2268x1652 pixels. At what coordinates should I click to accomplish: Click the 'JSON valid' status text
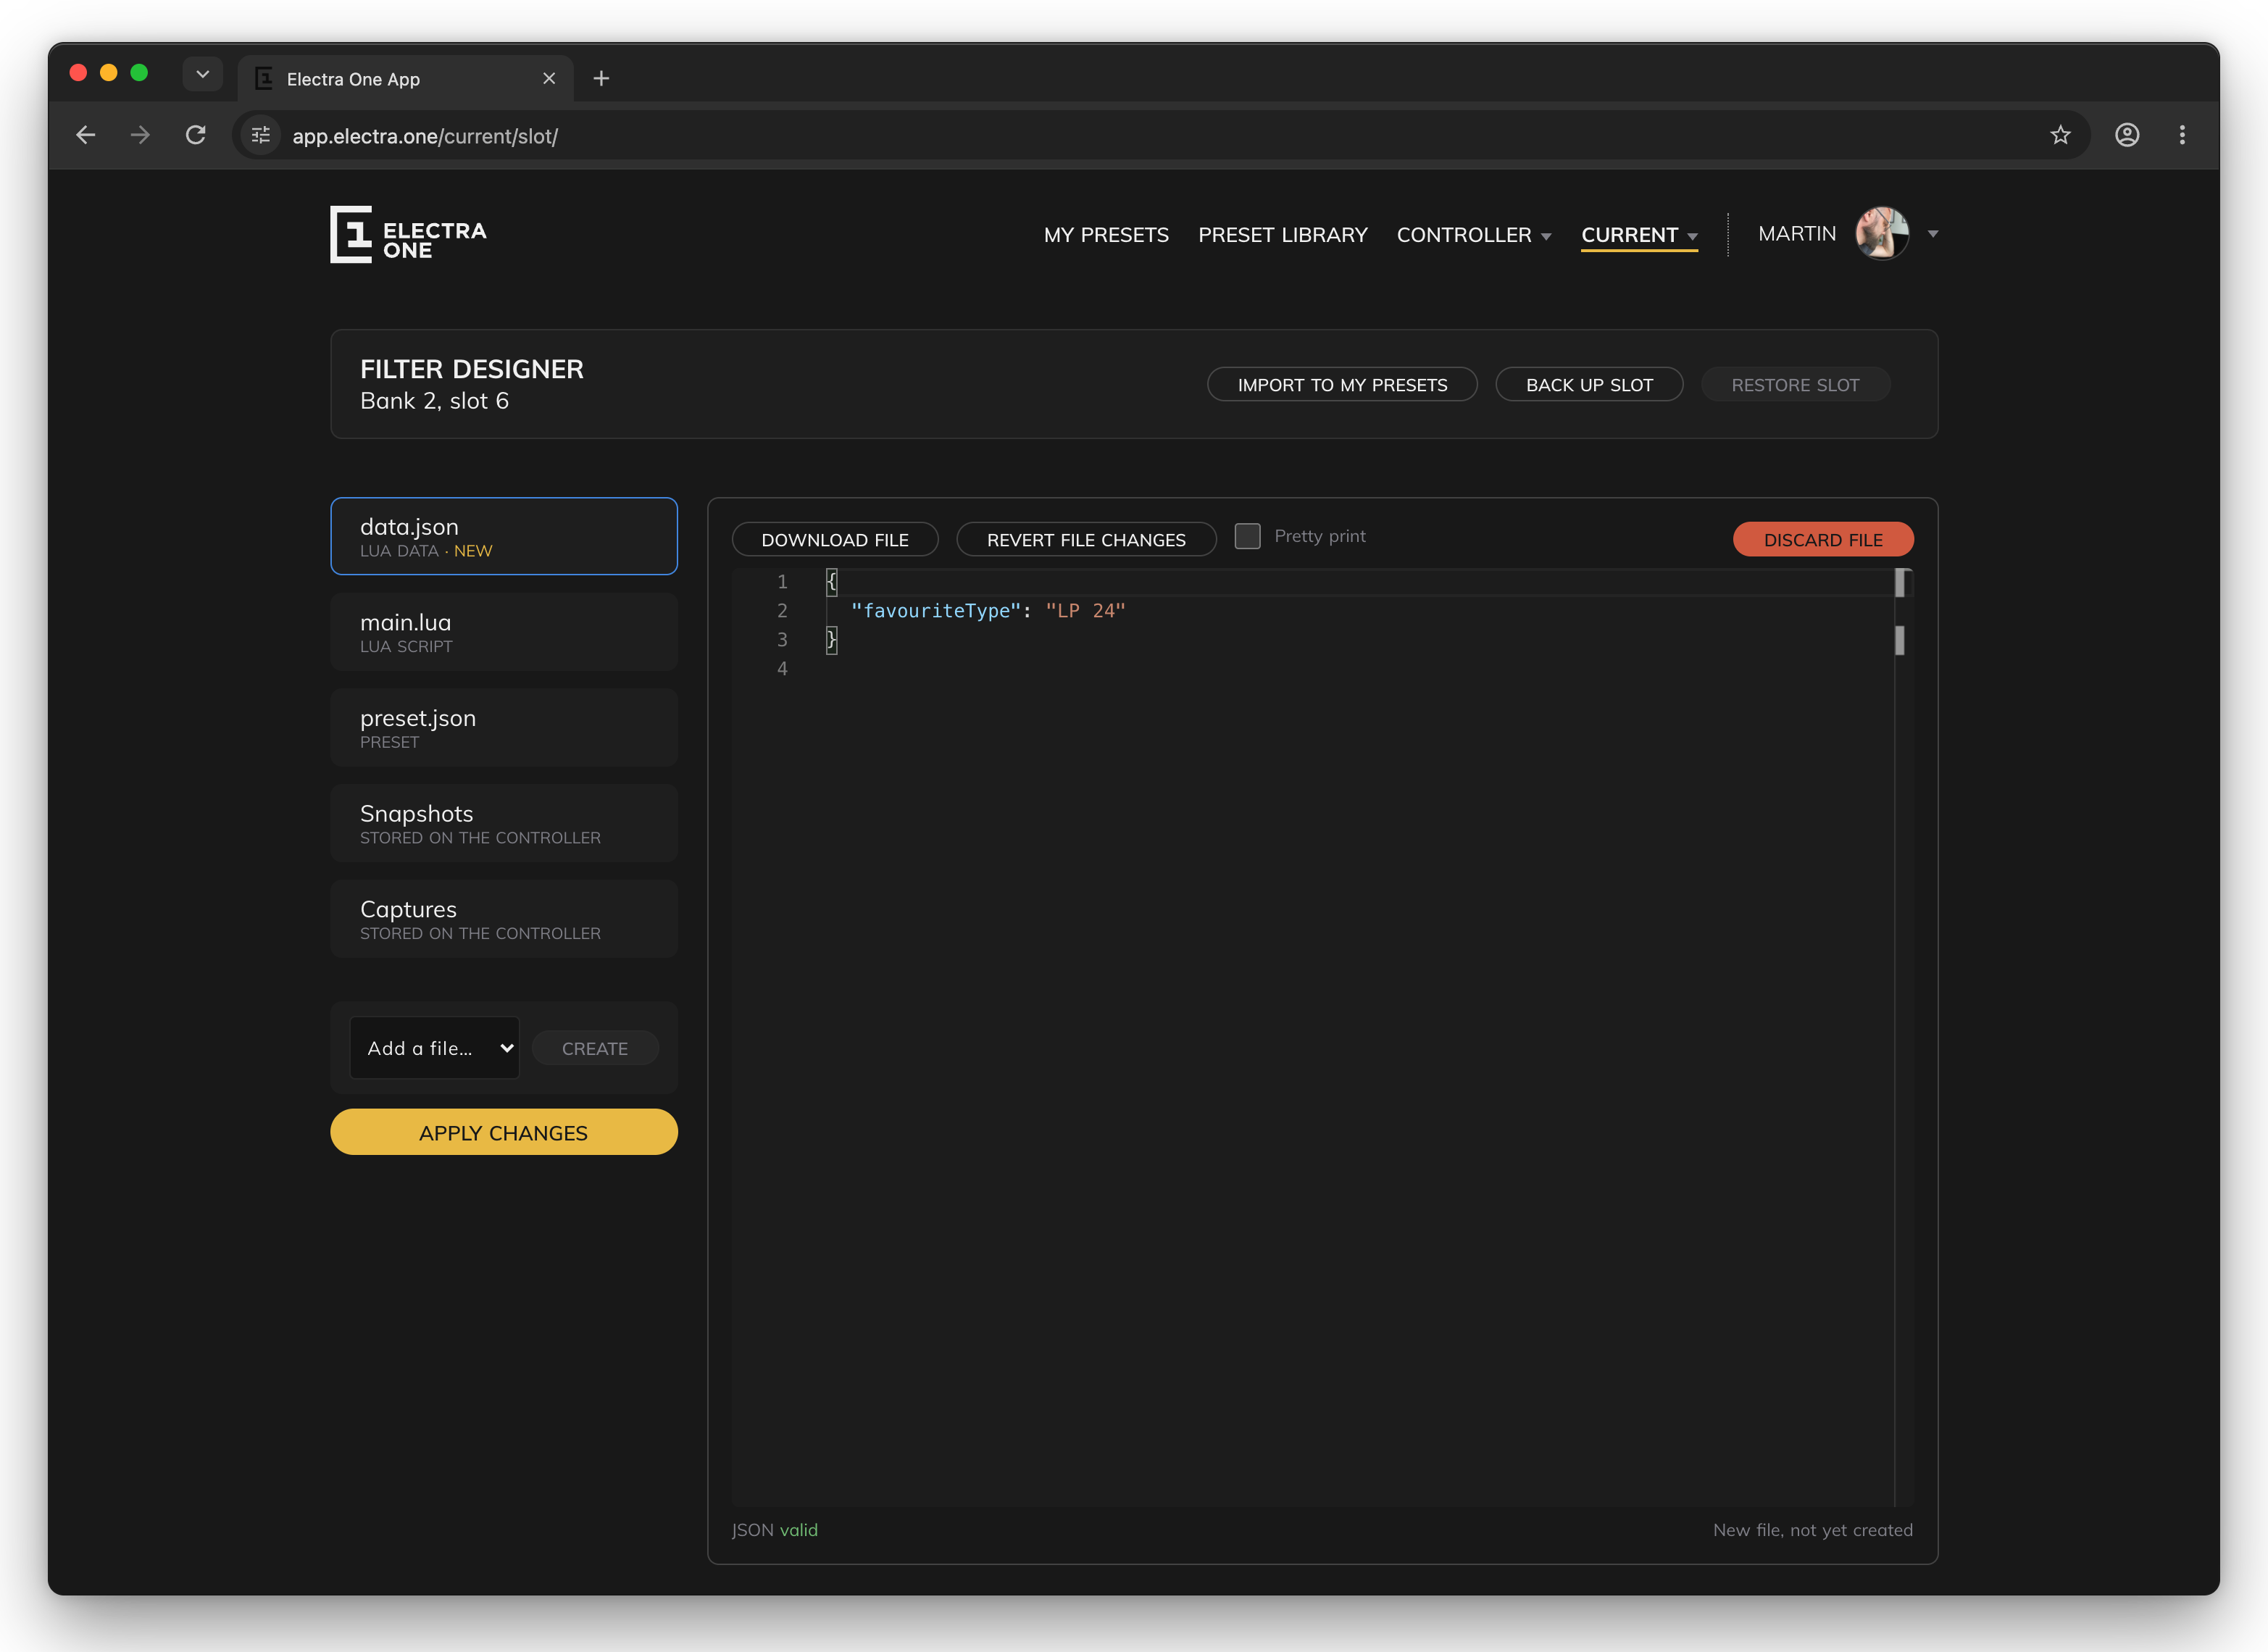(x=775, y=1530)
